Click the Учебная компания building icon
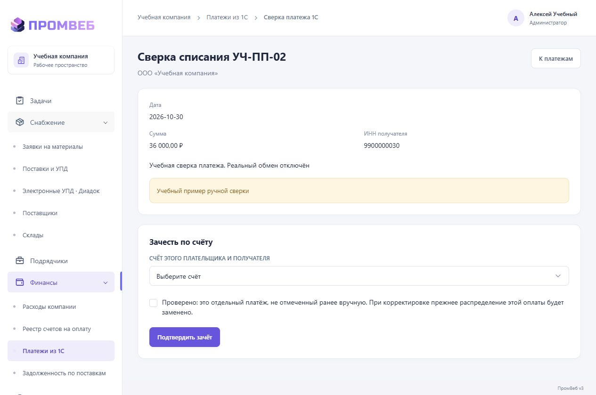This screenshot has width=596, height=395. [x=21, y=60]
